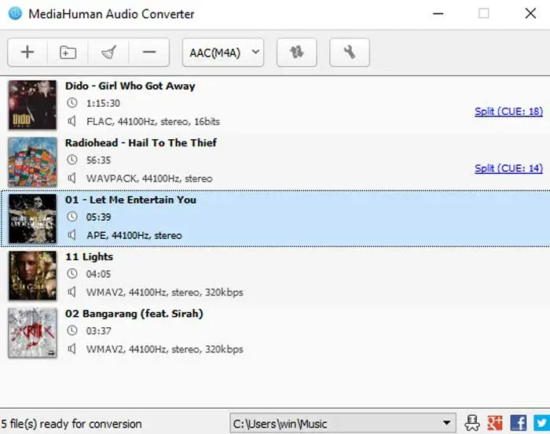This screenshot has width=550, height=434.
Task: Click the Skrillex Bangarang cover thumbnail
Action: pos(32,333)
